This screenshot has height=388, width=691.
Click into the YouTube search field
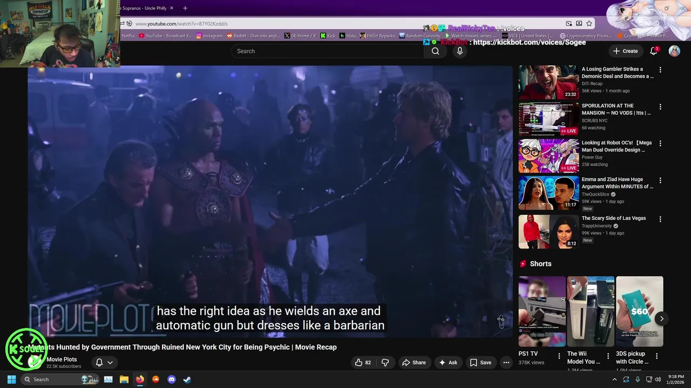pos(327,51)
